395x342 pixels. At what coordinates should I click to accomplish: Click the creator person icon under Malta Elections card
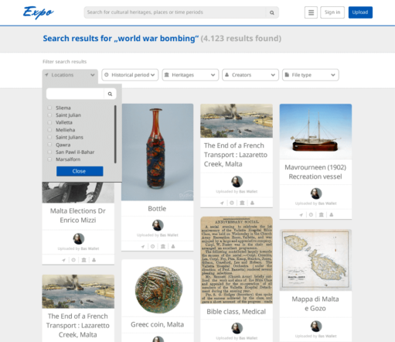pos(94,260)
